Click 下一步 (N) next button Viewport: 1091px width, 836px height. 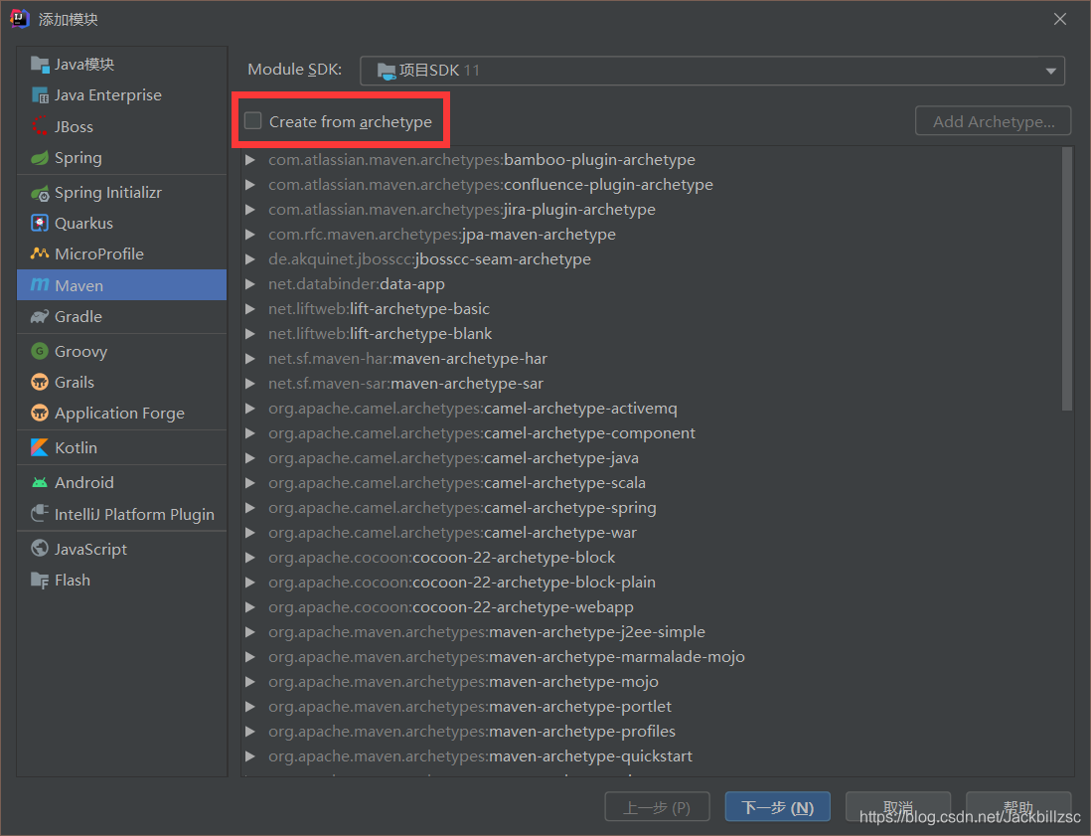click(777, 807)
